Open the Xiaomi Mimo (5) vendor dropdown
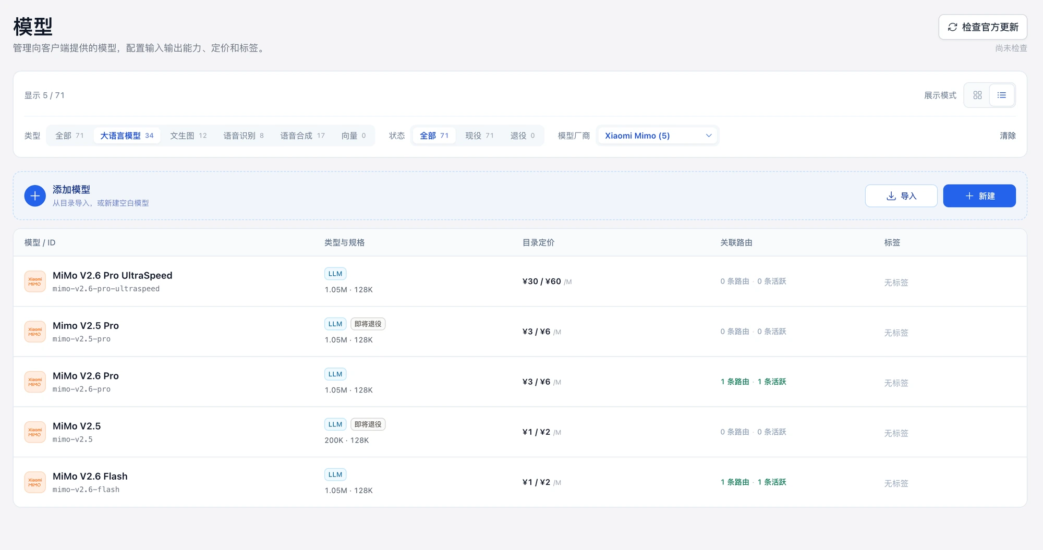 [658, 136]
